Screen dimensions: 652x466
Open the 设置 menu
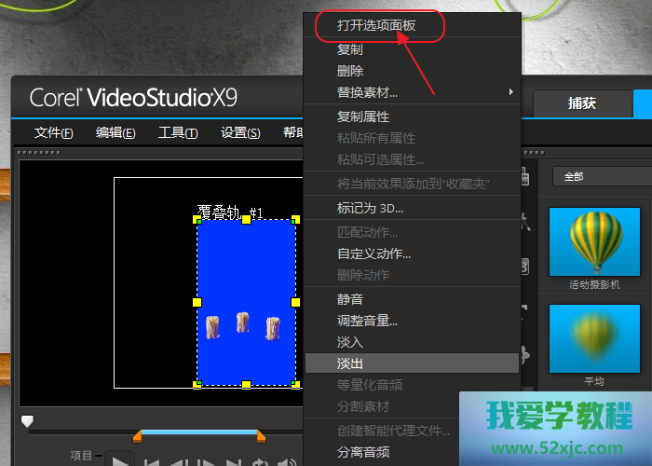(240, 132)
